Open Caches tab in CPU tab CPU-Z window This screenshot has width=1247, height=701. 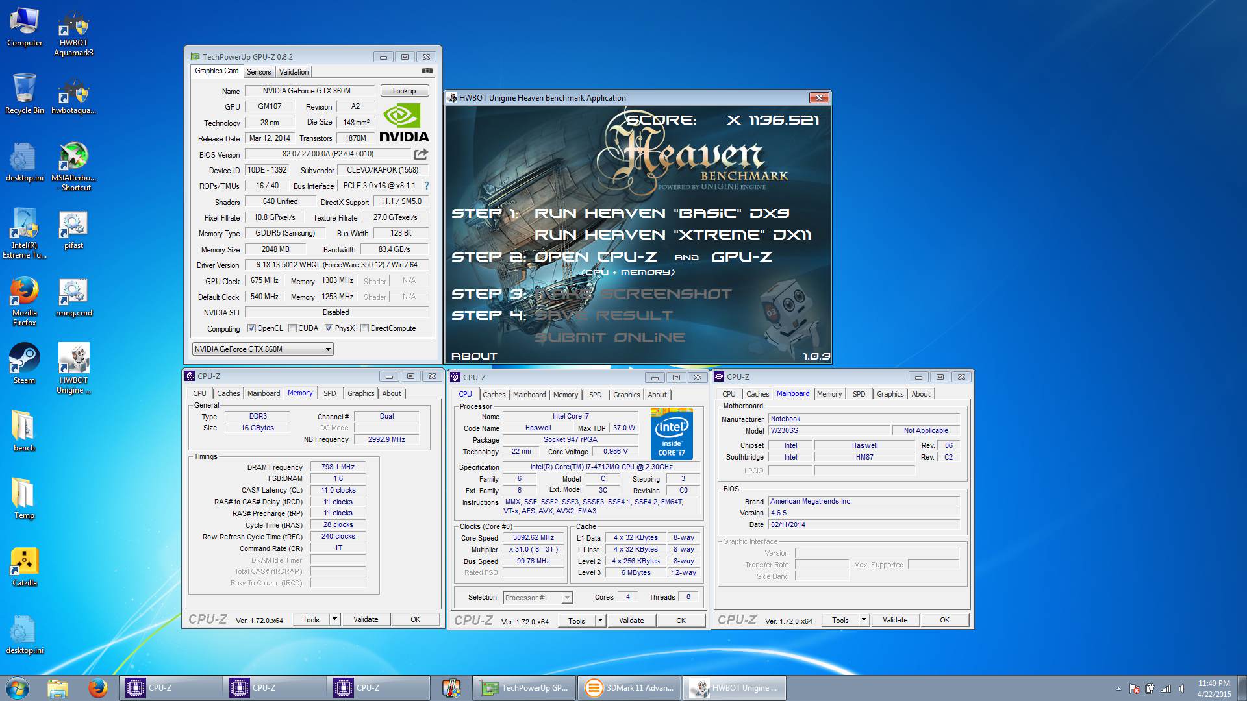[494, 395]
